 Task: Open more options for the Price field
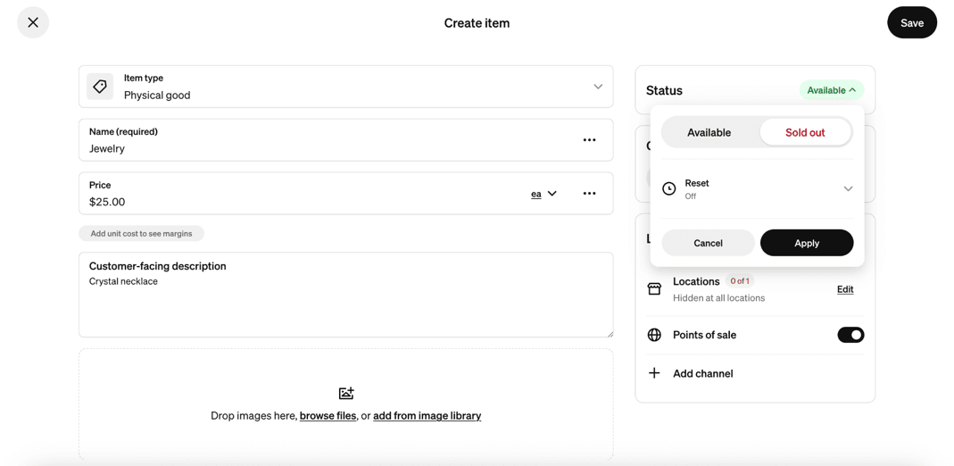pyautogui.click(x=589, y=194)
